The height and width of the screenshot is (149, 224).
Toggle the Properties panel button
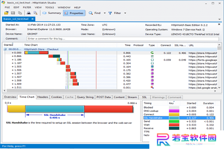coord(74,13)
